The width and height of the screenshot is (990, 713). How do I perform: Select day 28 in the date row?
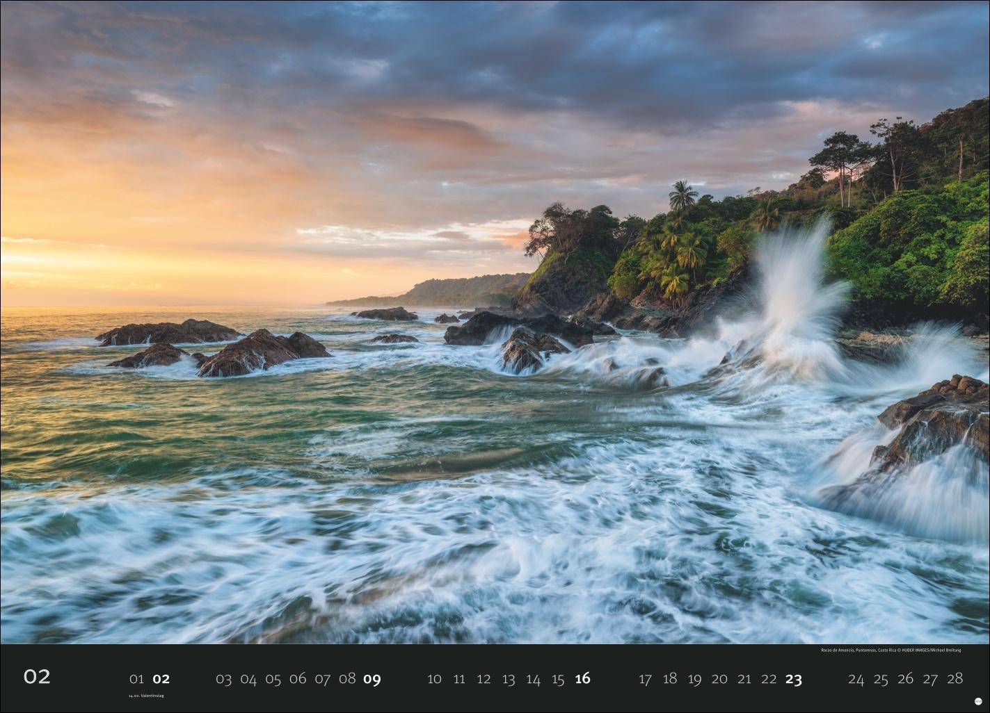[x=955, y=679]
